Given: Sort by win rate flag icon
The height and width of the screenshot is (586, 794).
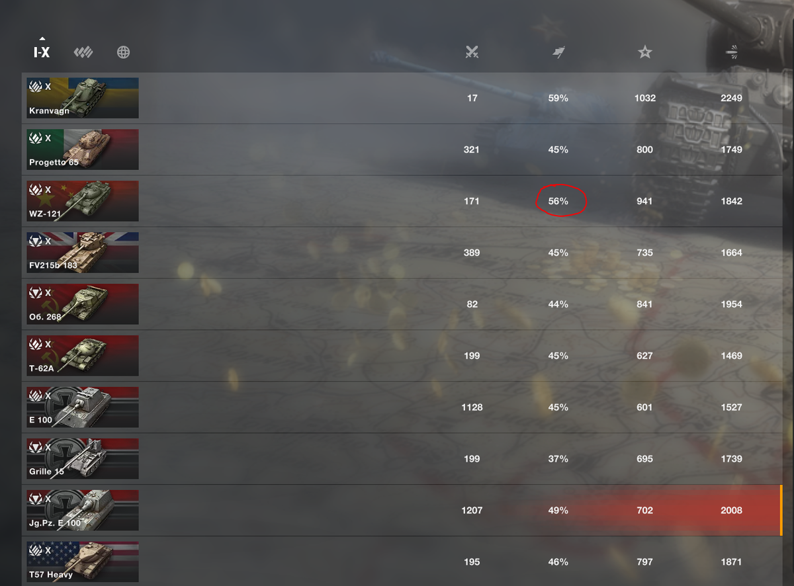Looking at the screenshot, I should pos(558,52).
